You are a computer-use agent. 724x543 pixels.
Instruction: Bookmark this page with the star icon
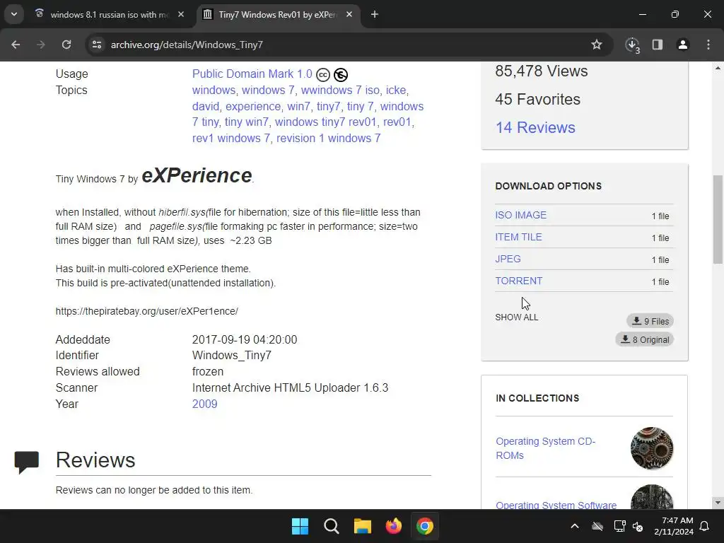click(597, 45)
